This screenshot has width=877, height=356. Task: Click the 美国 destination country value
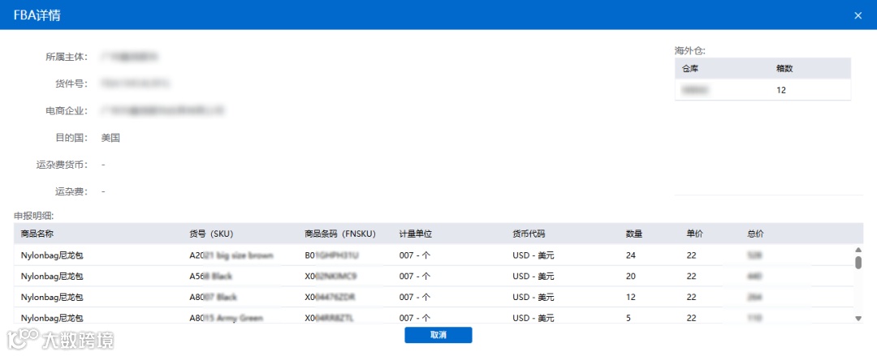pos(110,138)
